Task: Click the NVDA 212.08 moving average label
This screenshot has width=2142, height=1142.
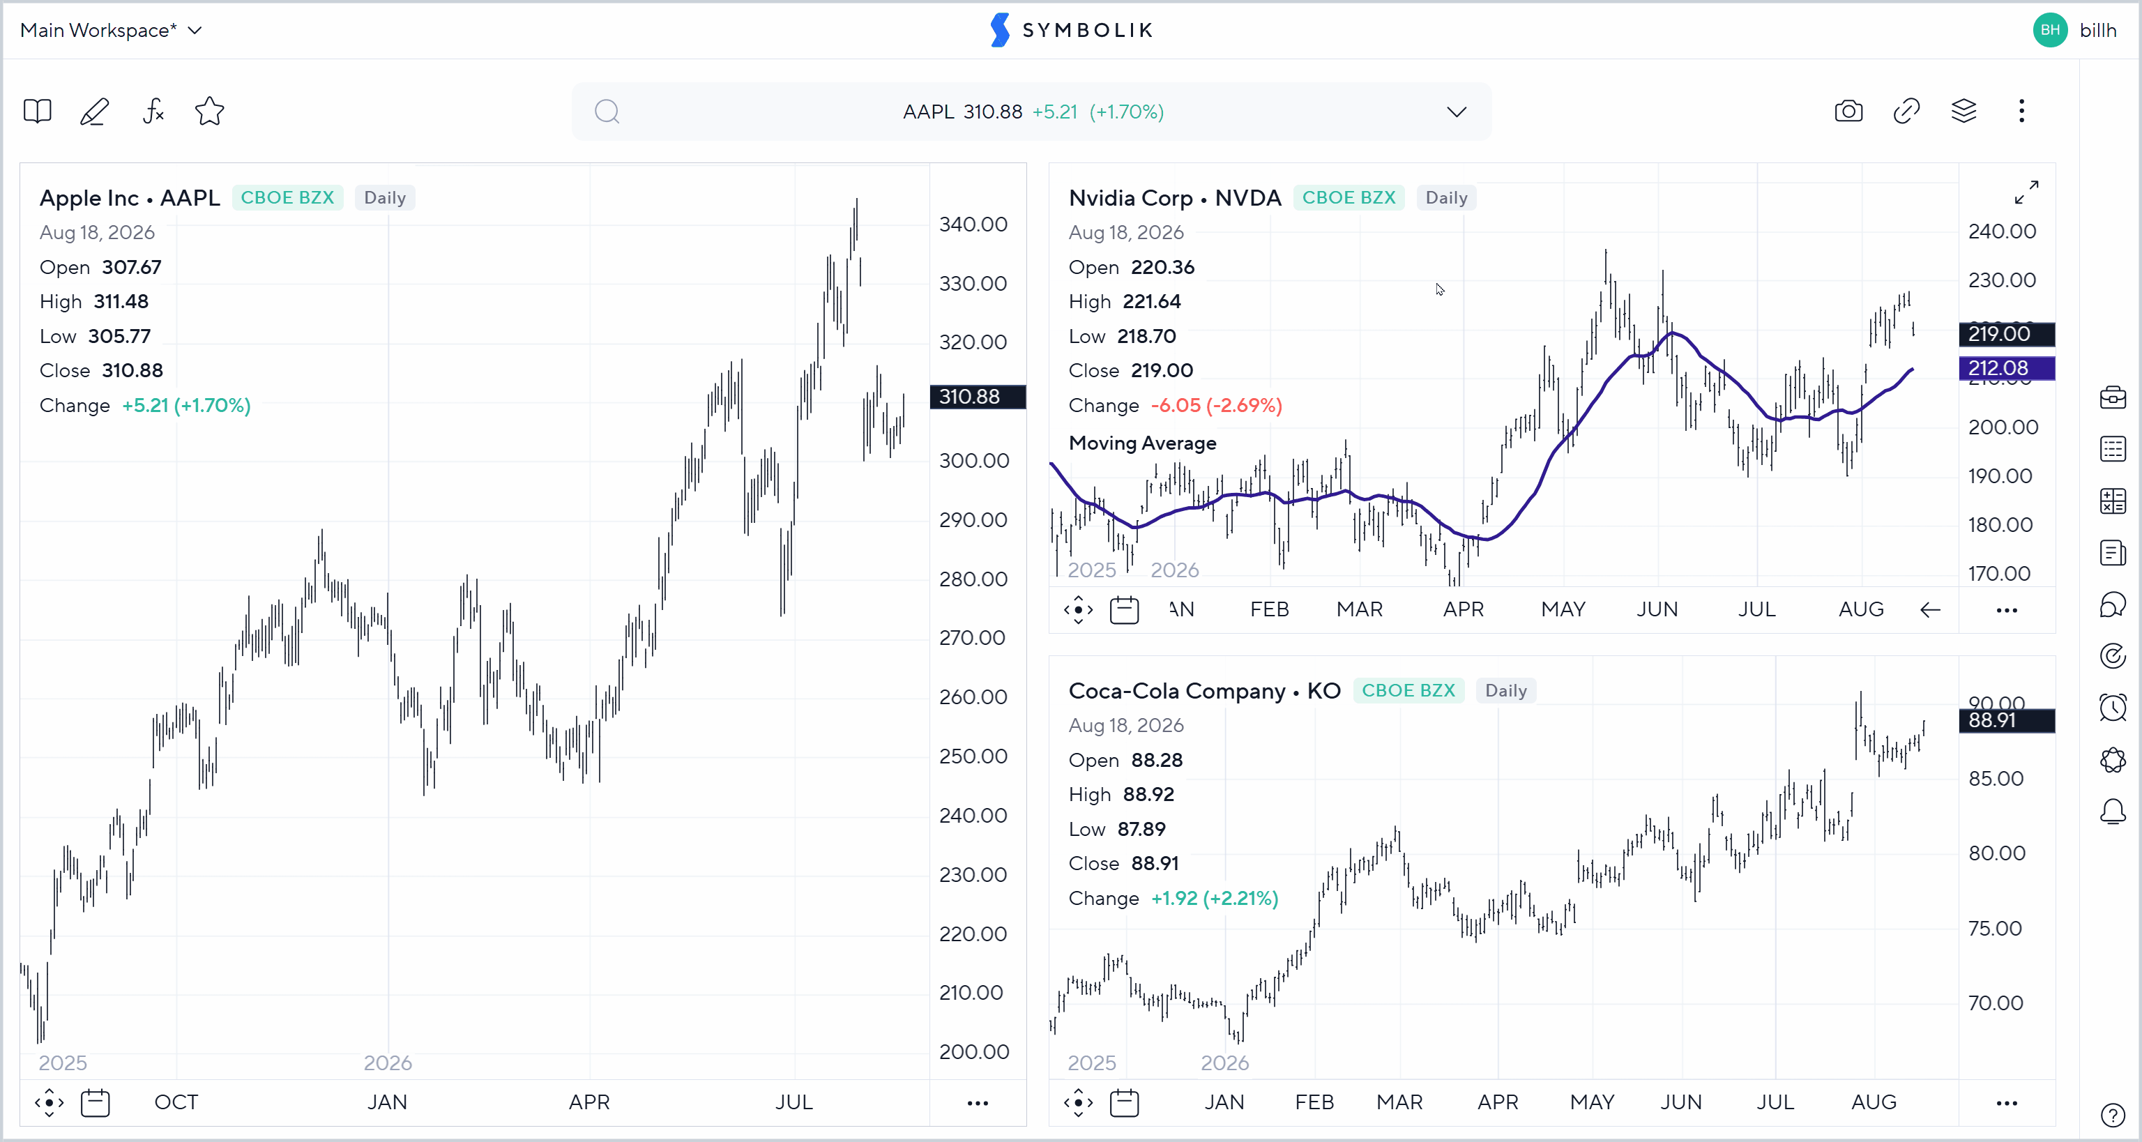Action: (x=2007, y=368)
